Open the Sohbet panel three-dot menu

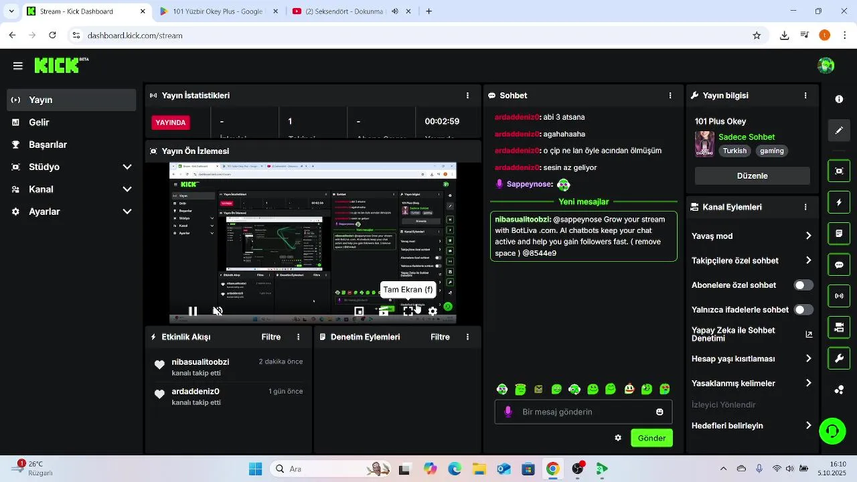[670, 96]
